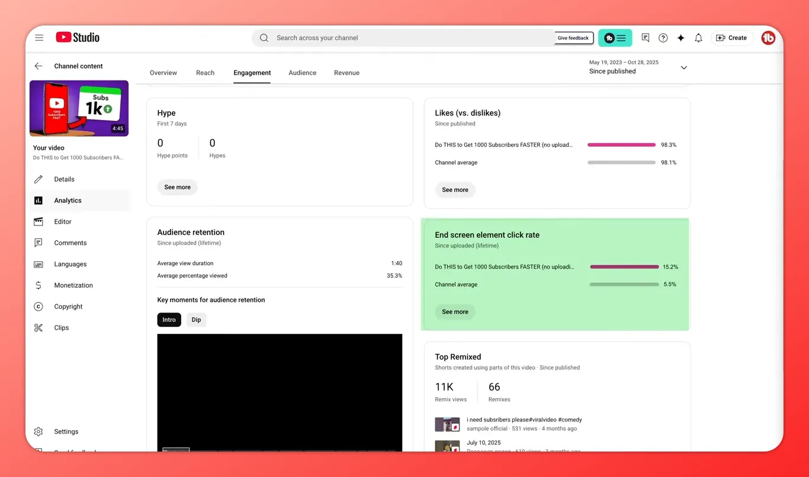Viewport: 809px width, 477px height.
Task: Open Languages in the sidebar
Action: (79, 265)
